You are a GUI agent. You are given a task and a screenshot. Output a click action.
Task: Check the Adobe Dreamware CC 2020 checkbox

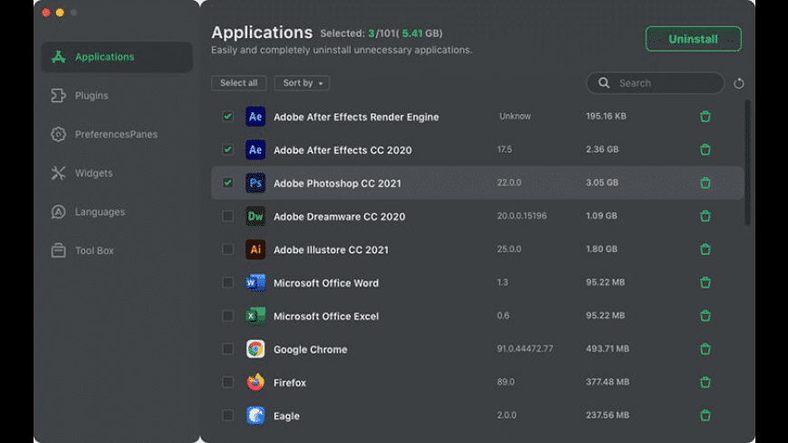227,216
